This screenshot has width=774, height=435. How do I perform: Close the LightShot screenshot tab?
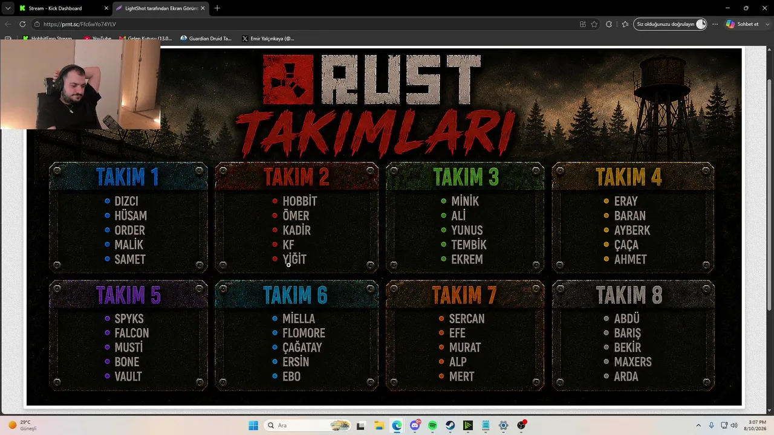click(x=203, y=8)
